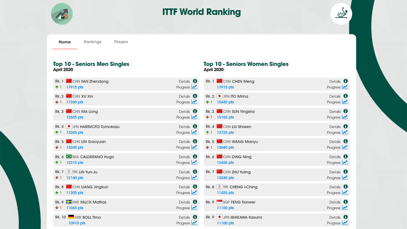Select the 17260 pts value
Image resolution: width=407 pixels, height=229 pixels.
[75, 102]
